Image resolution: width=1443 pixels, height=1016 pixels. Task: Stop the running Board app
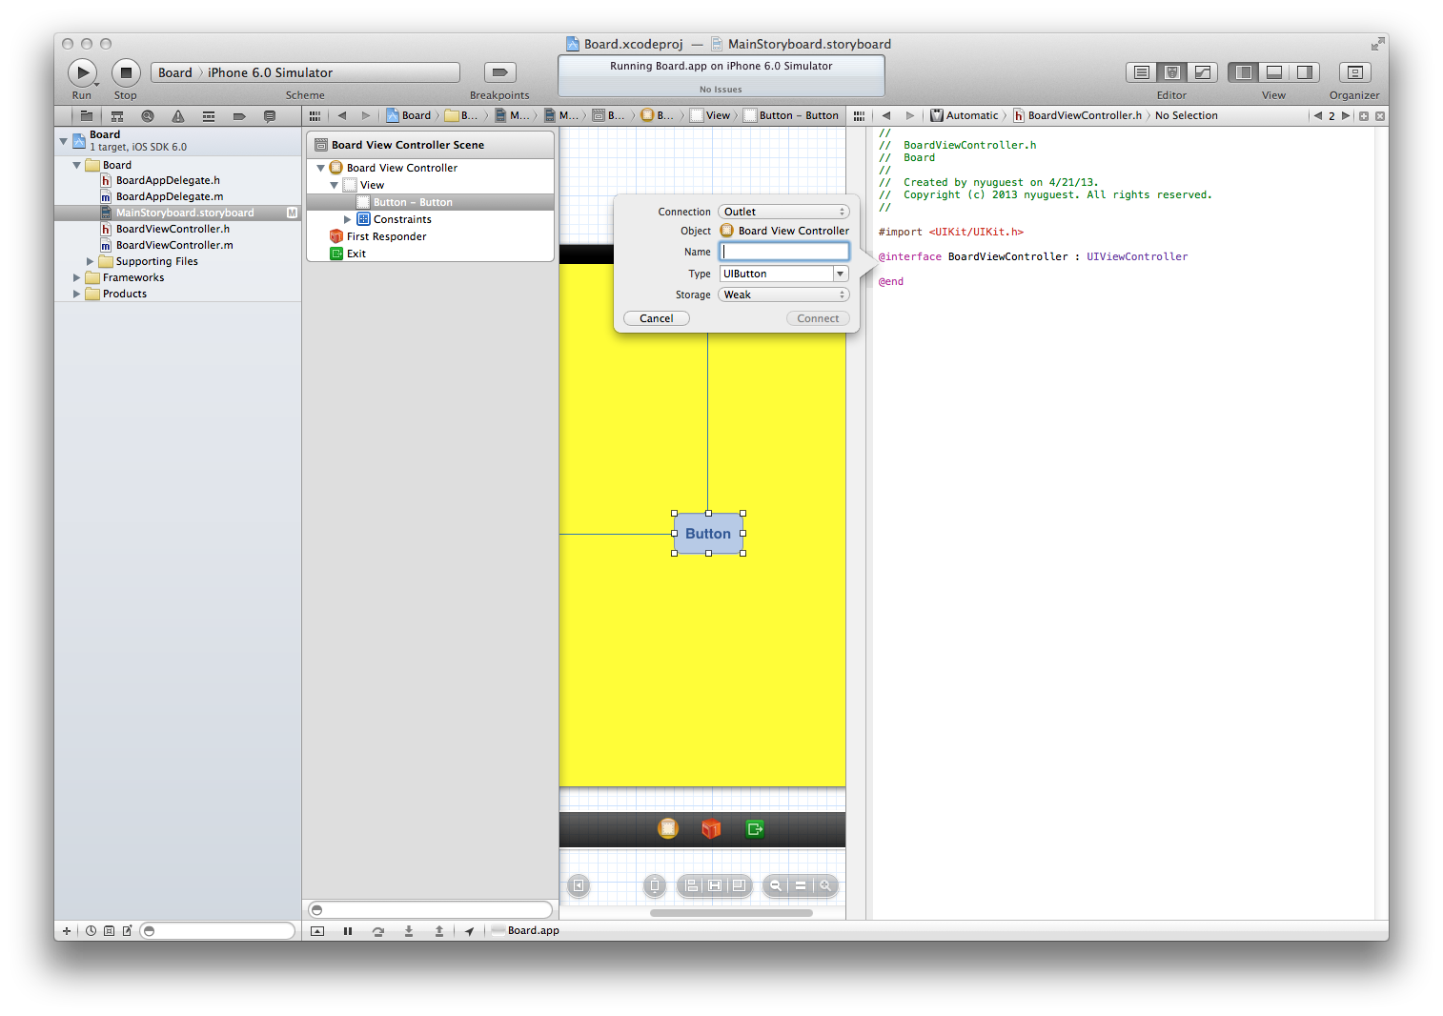click(x=126, y=72)
